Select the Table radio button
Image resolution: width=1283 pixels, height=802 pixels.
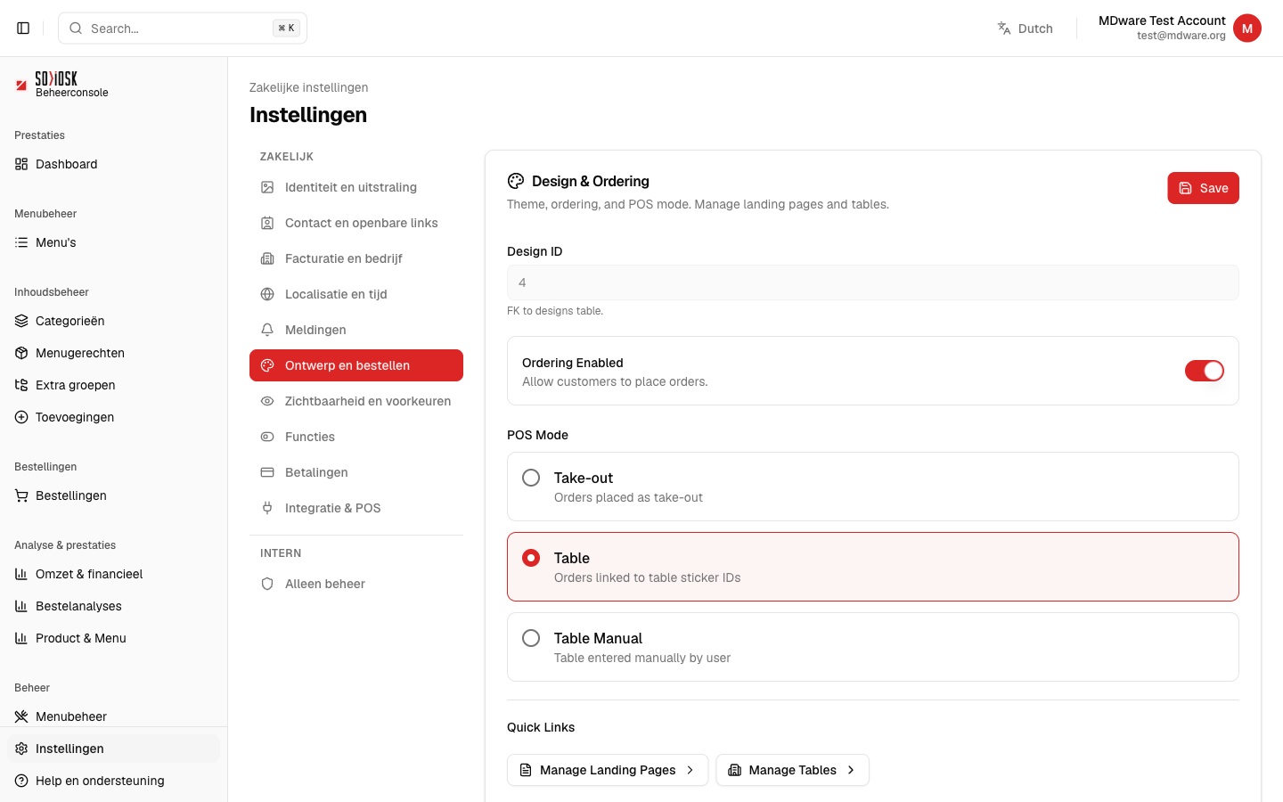(x=531, y=558)
